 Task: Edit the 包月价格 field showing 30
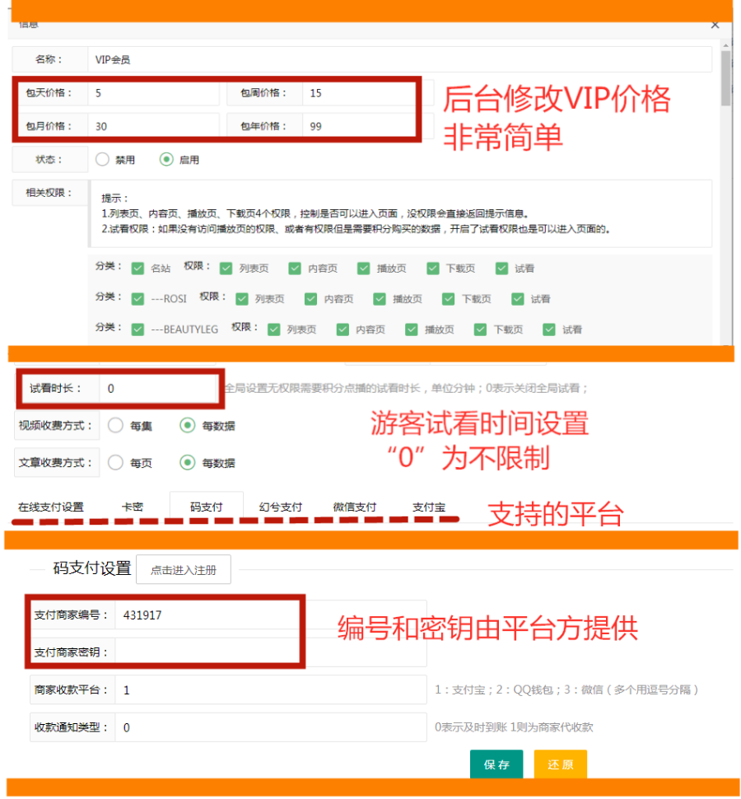[153, 126]
